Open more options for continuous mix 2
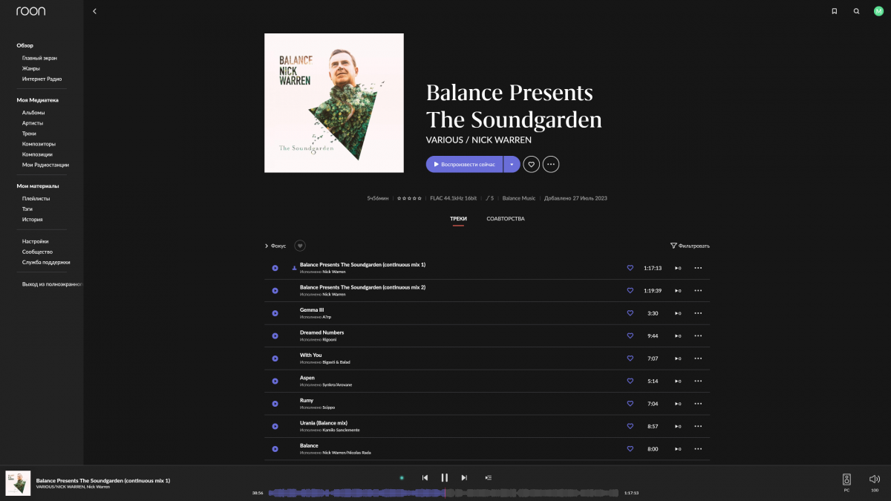 coord(698,290)
